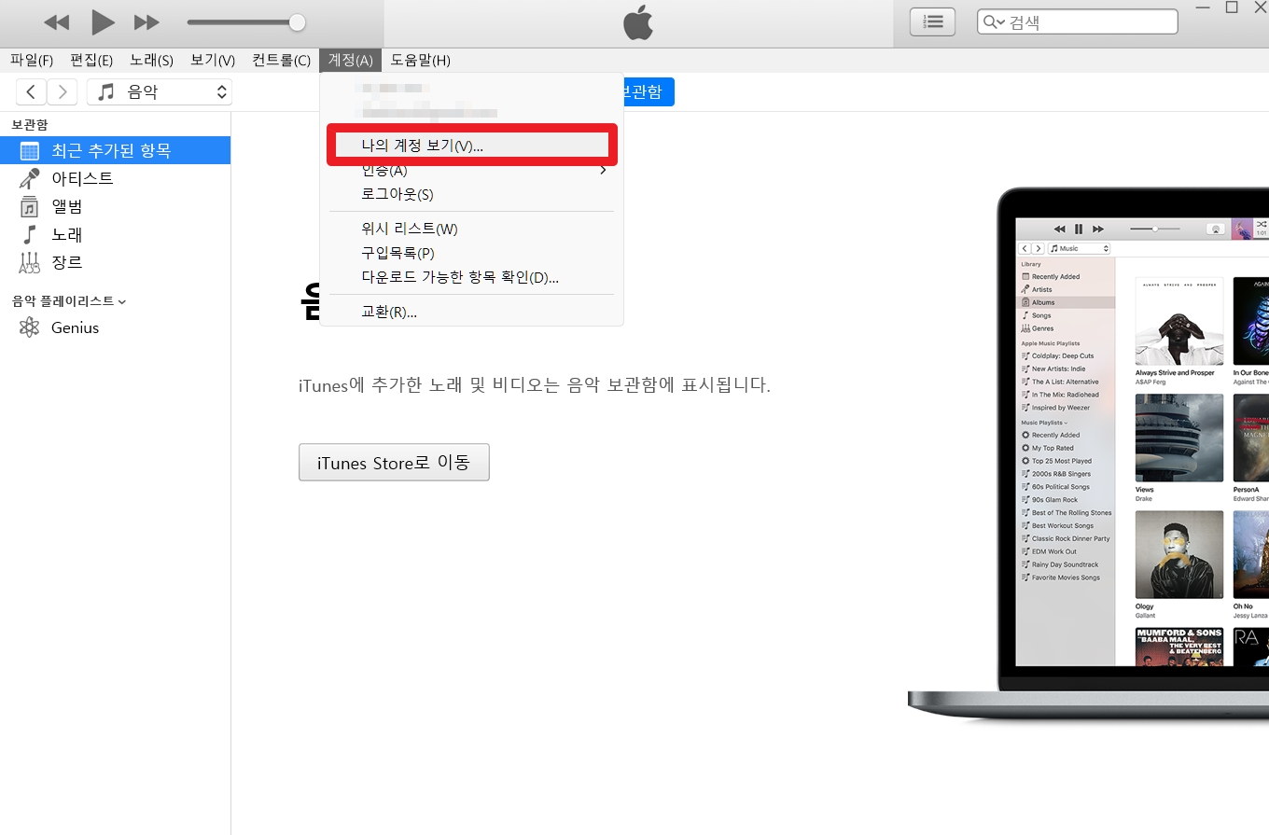The height and width of the screenshot is (835, 1269).
Task: Open the 편집(E) menu
Action: 91,61
